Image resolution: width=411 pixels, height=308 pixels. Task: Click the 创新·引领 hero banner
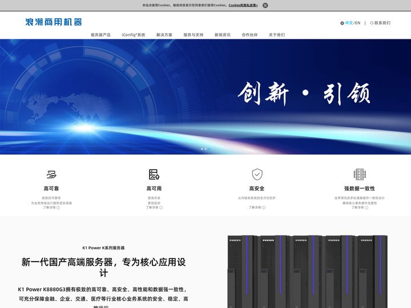[205, 96]
